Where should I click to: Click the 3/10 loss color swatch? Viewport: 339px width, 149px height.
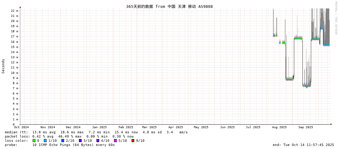click(80, 141)
